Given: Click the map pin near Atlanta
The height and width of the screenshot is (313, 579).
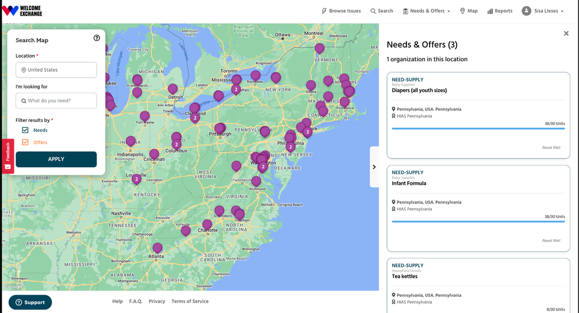Looking at the screenshot, I should pyautogui.click(x=157, y=248).
